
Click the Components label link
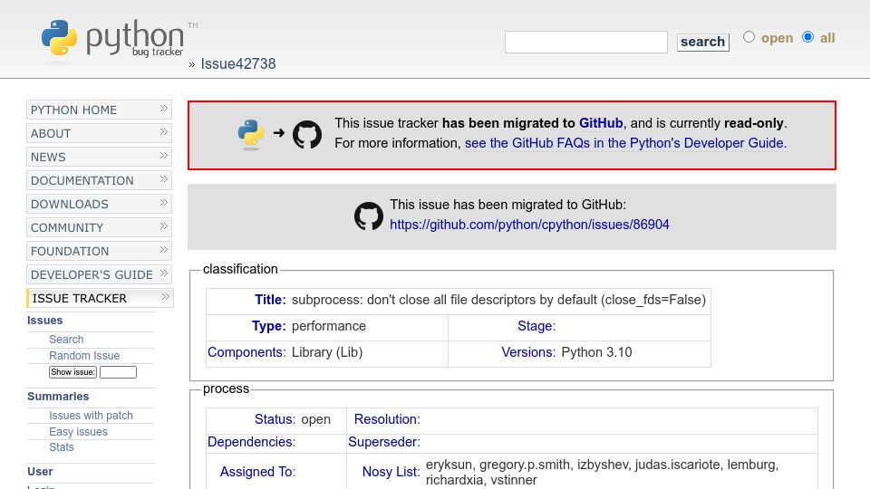point(246,352)
